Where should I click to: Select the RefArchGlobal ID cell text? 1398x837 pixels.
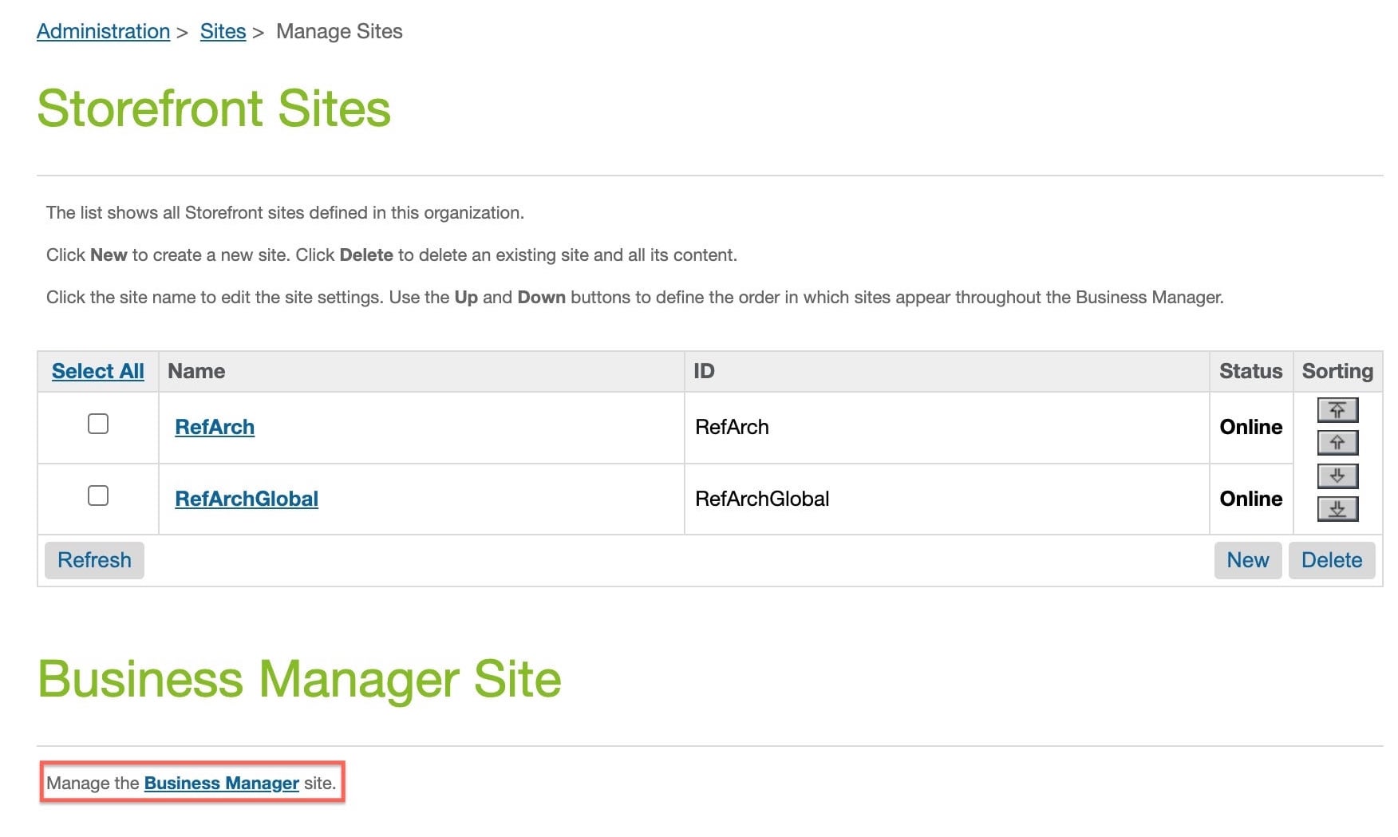(762, 499)
